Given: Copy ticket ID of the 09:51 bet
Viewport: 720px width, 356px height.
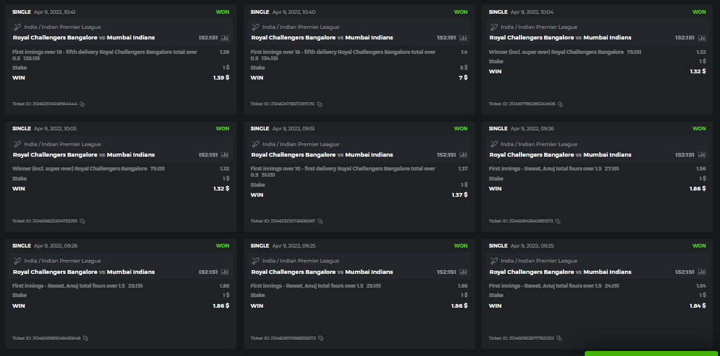Looking at the screenshot, I should pyautogui.click(x=321, y=221).
